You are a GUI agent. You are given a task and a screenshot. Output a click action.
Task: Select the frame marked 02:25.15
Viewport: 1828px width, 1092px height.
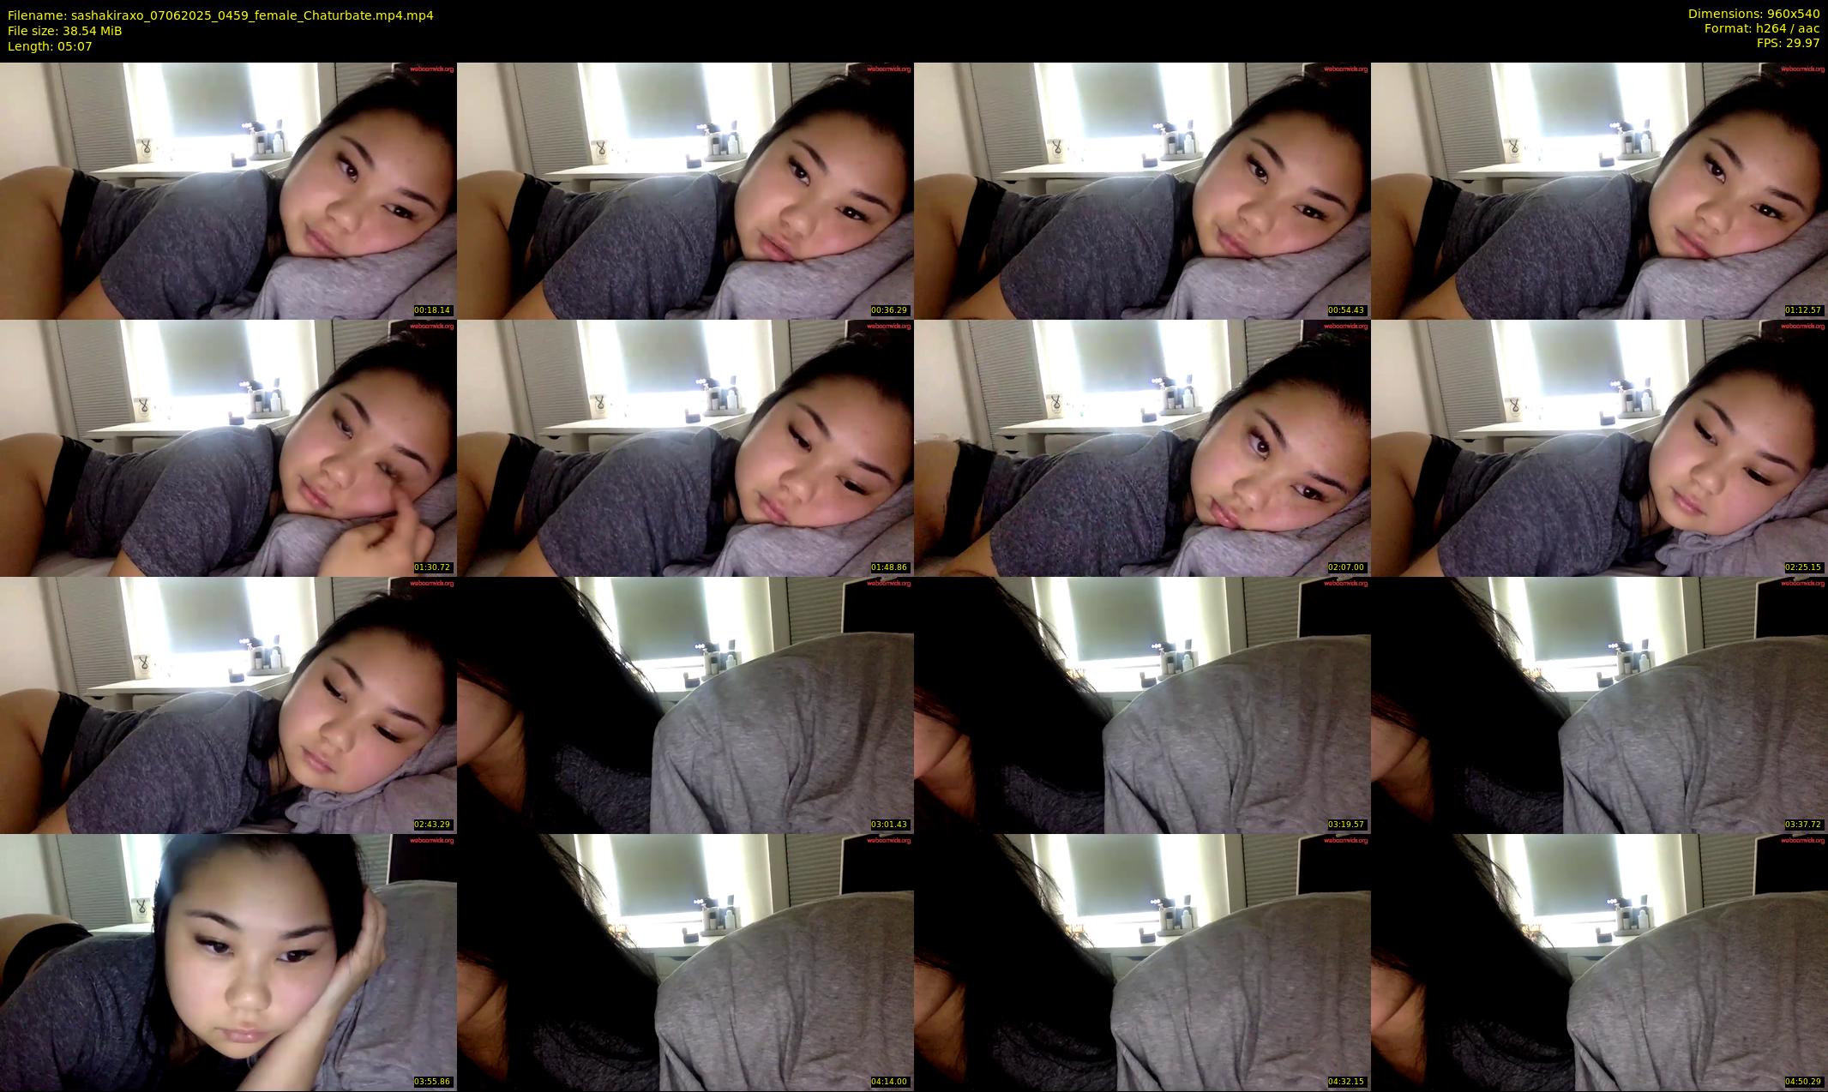(1599, 447)
